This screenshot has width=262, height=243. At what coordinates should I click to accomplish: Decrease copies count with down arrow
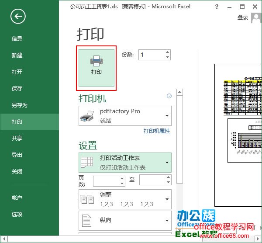coord(167,57)
